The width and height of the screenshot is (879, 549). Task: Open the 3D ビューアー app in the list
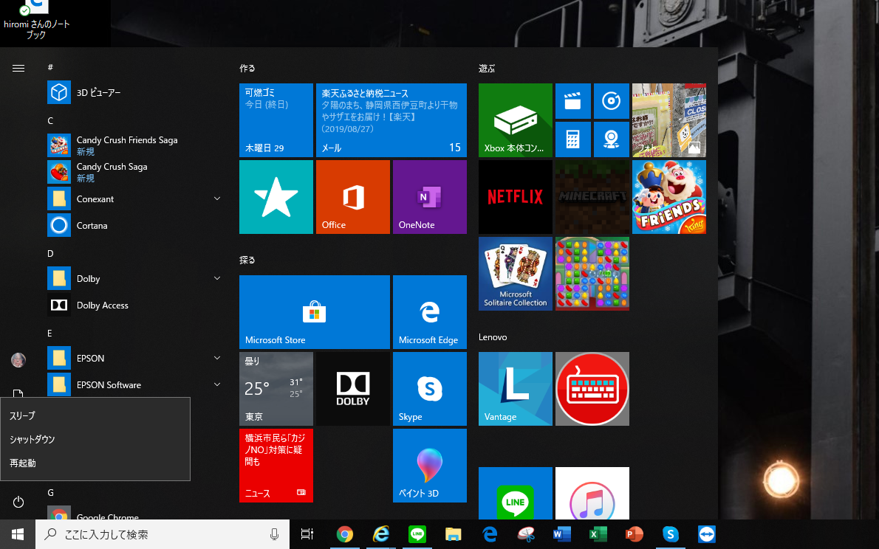click(134, 92)
